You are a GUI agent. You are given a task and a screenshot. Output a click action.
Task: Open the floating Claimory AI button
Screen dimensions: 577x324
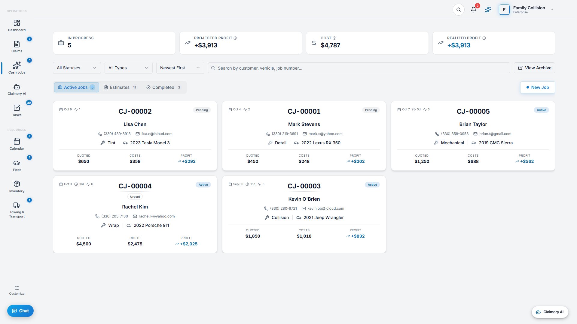(550, 312)
